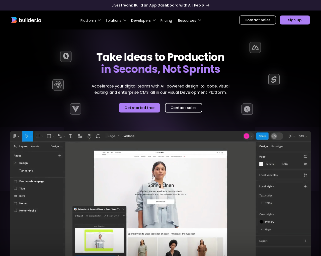Switch to the Prototype tab
Image resolution: width=321 pixels, height=256 pixels.
click(x=277, y=146)
